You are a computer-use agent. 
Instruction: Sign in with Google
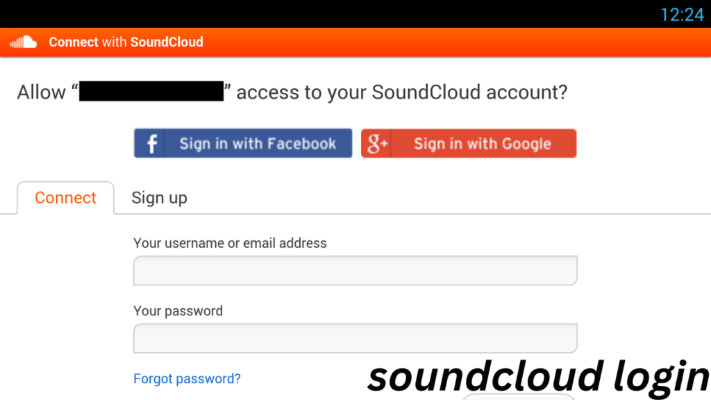[469, 143]
